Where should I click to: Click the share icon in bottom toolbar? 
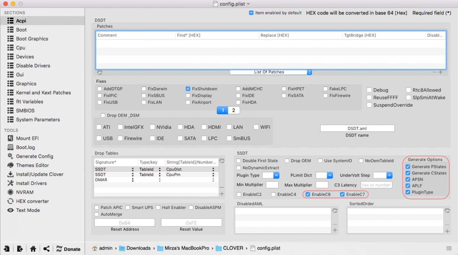click(x=46, y=249)
